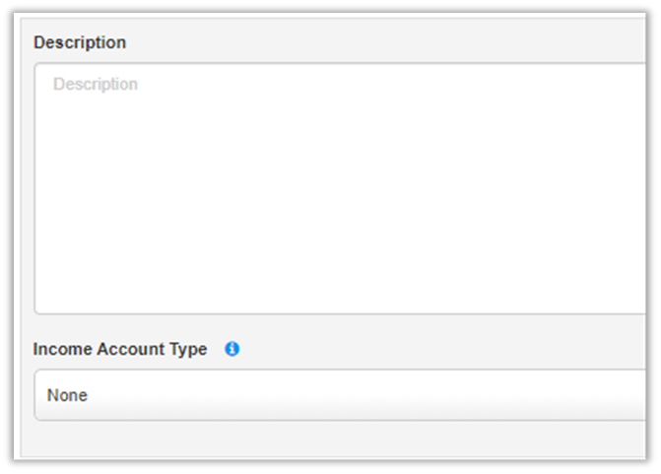Click the blue info icon
Viewport: 661px width, 474px height.
click(x=232, y=349)
